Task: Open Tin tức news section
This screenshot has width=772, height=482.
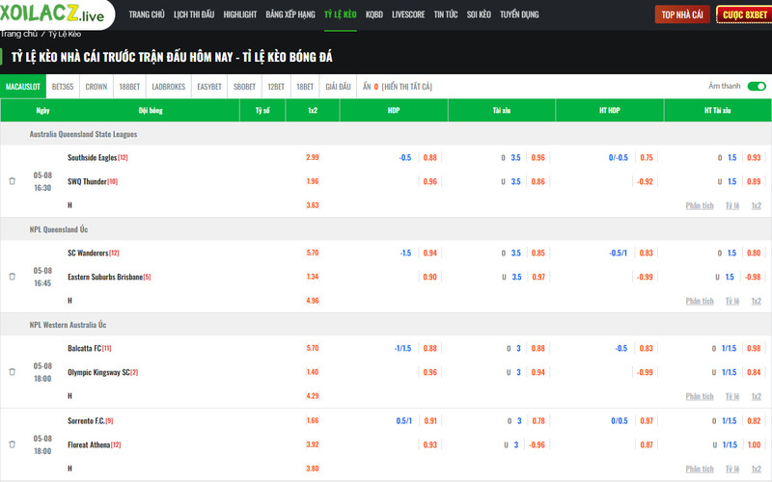Action: (446, 14)
